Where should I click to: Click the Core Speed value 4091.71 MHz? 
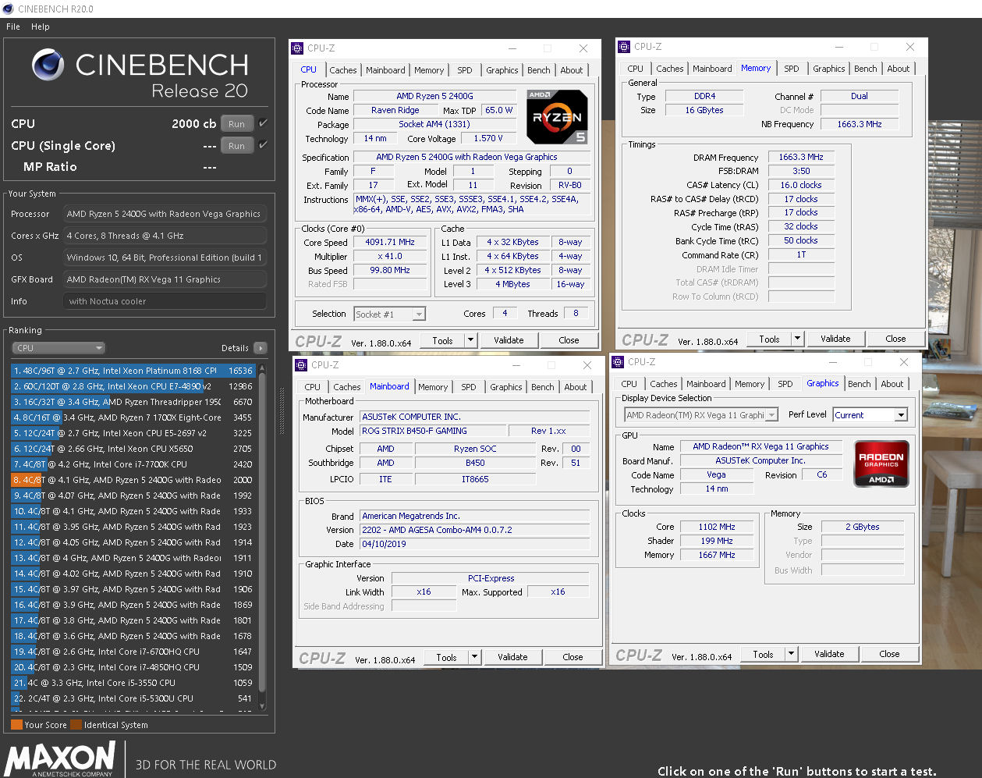(391, 242)
